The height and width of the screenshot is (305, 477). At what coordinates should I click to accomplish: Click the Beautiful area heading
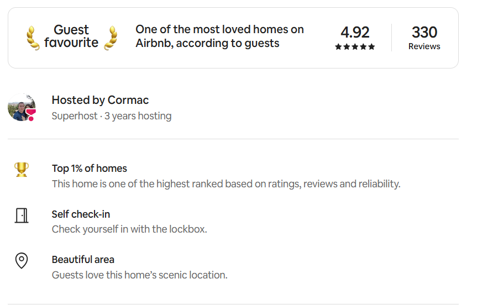[83, 259]
